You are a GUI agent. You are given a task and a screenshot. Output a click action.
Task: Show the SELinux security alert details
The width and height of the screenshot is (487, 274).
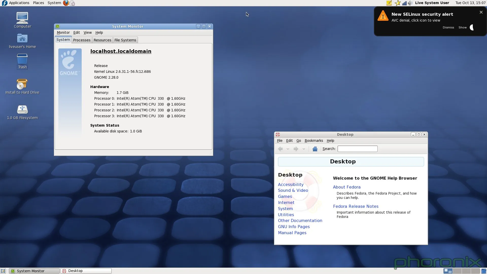(462, 27)
